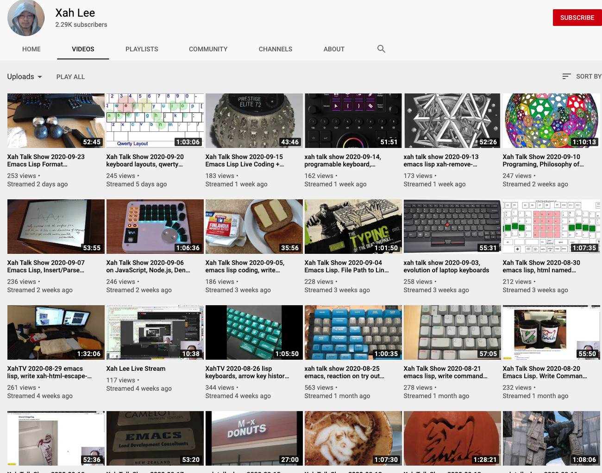Screen dimensions: 602x473
Task: Click the Streamed 5 days ago text
Action: 137,184
